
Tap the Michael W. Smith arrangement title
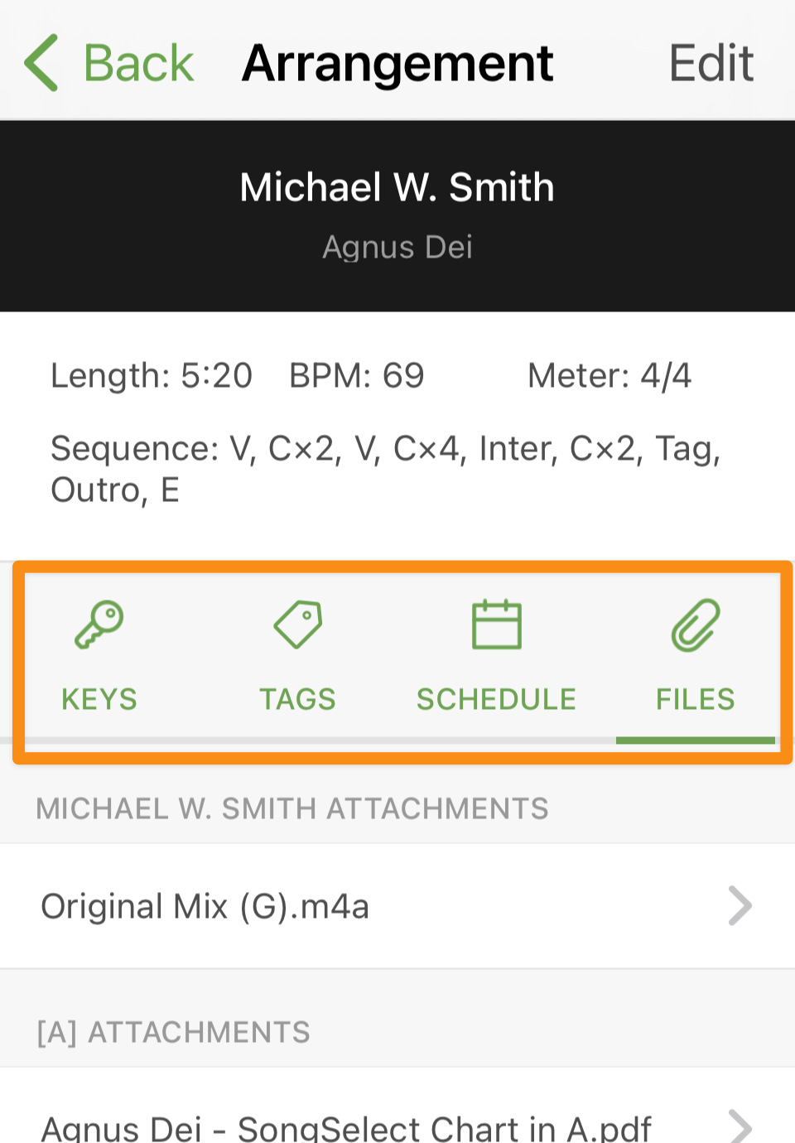tap(397, 187)
